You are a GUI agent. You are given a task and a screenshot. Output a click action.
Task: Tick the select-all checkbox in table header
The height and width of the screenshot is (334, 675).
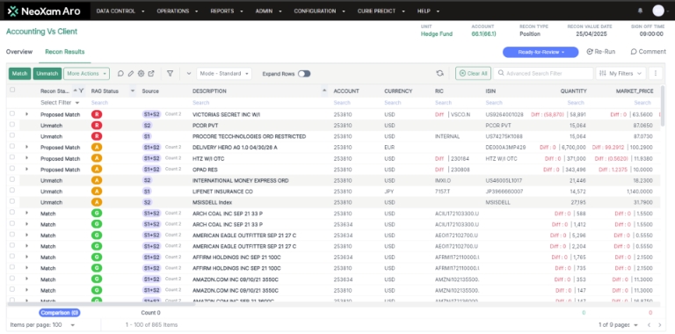coord(12,90)
